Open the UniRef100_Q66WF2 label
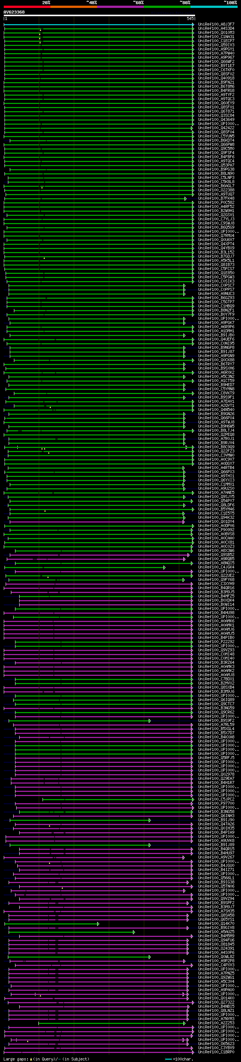 pyautogui.click(x=216, y=61)
